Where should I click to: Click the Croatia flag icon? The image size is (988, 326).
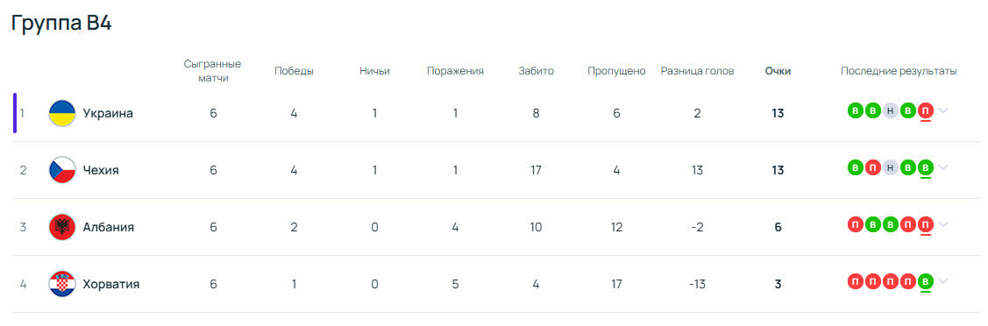[62, 284]
